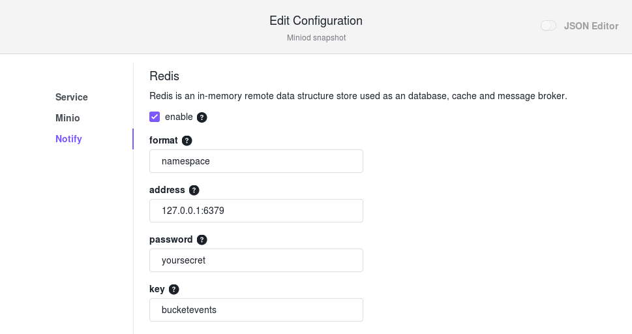Open the address field help tooltip icon
This screenshot has height=334, width=632.
coord(194,190)
